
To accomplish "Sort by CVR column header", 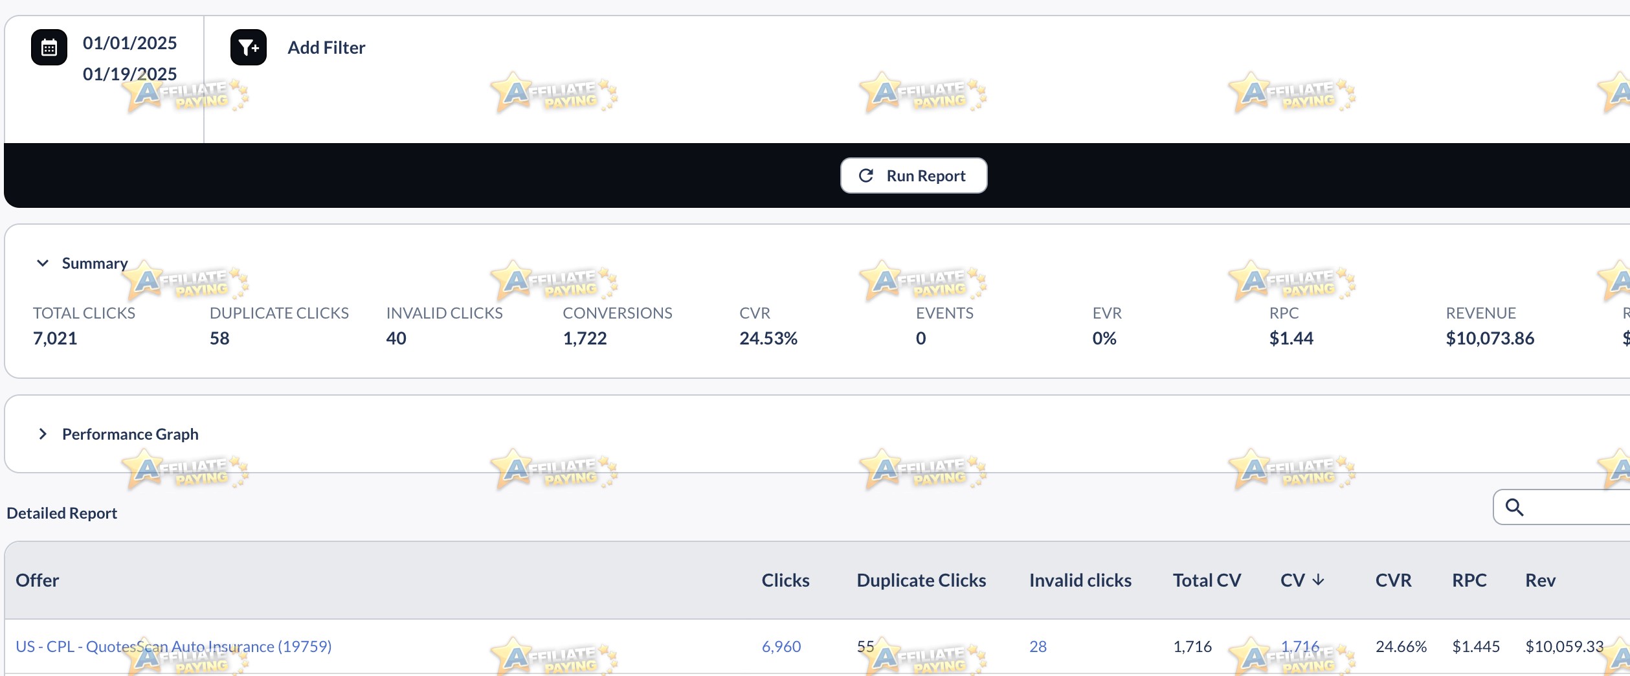I will tap(1393, 580).
